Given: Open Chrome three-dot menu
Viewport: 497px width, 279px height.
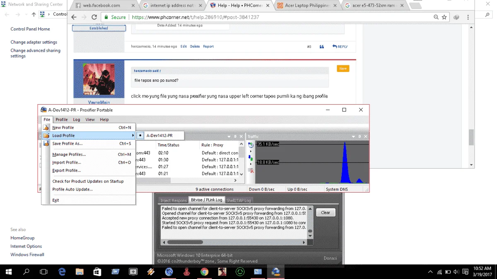Looking at the screenshot, I should [x=468, y=17].
